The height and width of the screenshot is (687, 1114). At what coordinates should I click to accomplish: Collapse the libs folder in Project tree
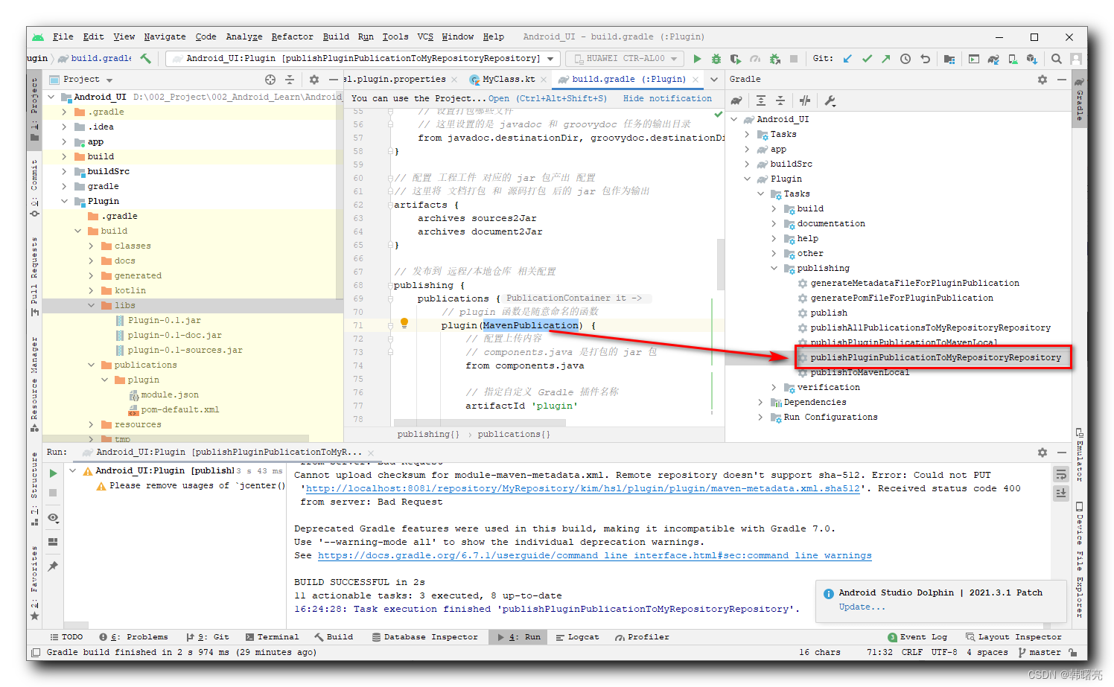coord(91,306)
